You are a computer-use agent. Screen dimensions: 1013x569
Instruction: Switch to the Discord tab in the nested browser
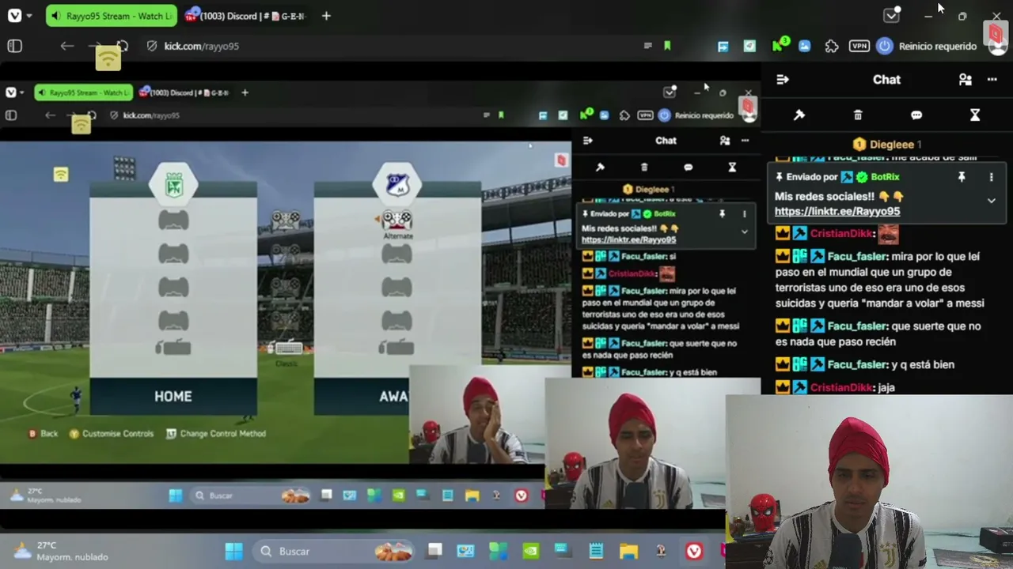pos(184,92)
